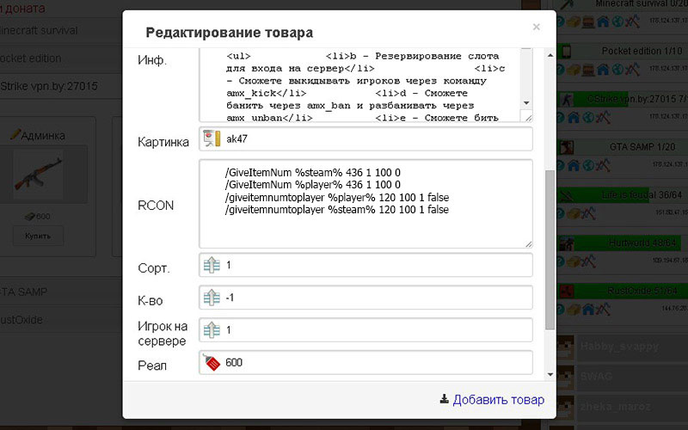The image size is (688, 430).
Task: Click into the RCON commands textarea
Action: point(365,204)
